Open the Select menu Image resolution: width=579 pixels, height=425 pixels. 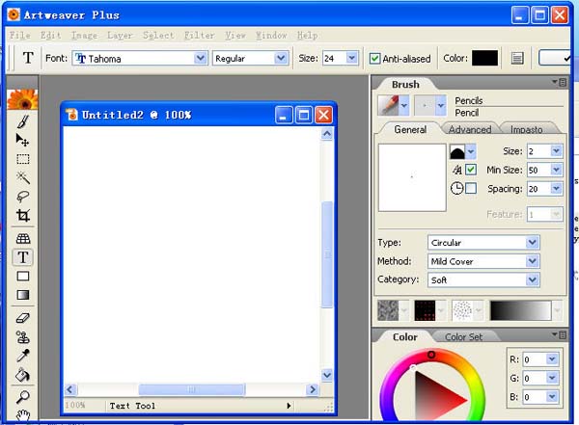[158, 35]
